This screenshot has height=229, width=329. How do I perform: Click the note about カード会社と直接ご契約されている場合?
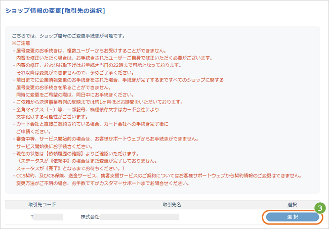[x=90, y=124]
